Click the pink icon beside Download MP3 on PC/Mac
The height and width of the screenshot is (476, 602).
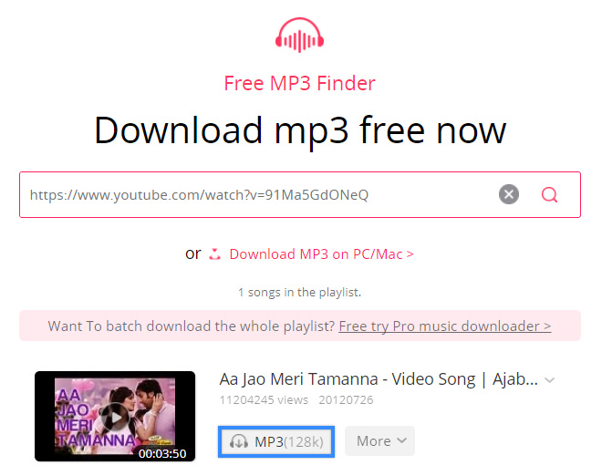click(214, 254)
